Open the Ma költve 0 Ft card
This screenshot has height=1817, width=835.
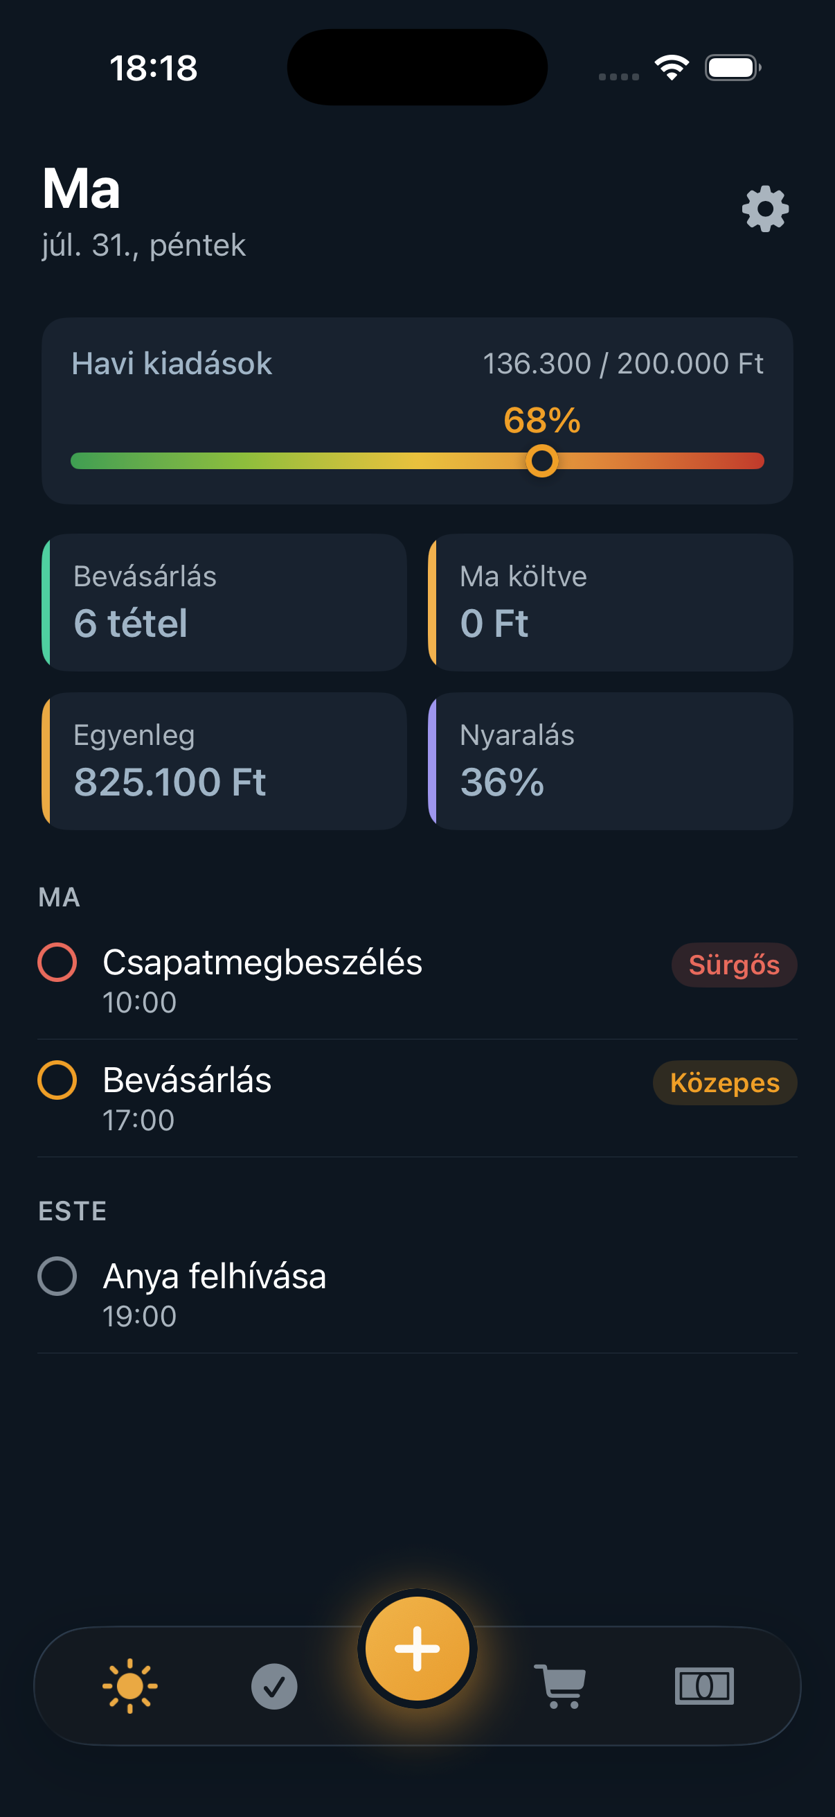click(610, 602)
